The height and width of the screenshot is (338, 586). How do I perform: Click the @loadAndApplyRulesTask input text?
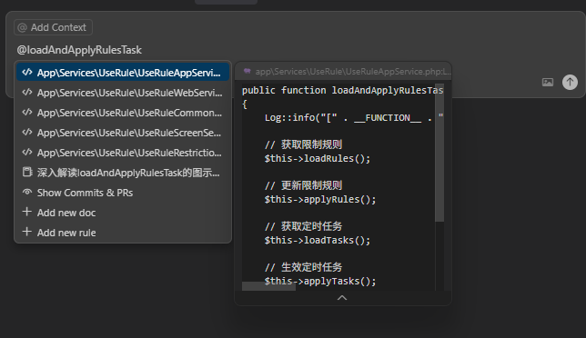(x=79, y=50)
